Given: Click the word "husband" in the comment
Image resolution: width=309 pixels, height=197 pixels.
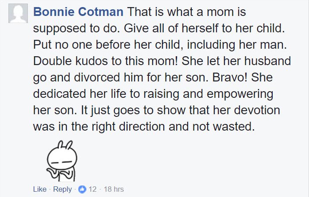Looking at the screenshot, I should (268, 61).
